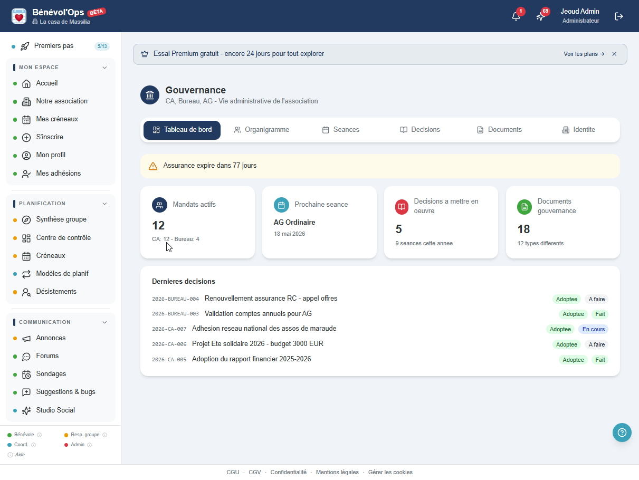Open Modèles de planif repeat icon
This screenshot has height=480, width=639.
coord(26,274)
